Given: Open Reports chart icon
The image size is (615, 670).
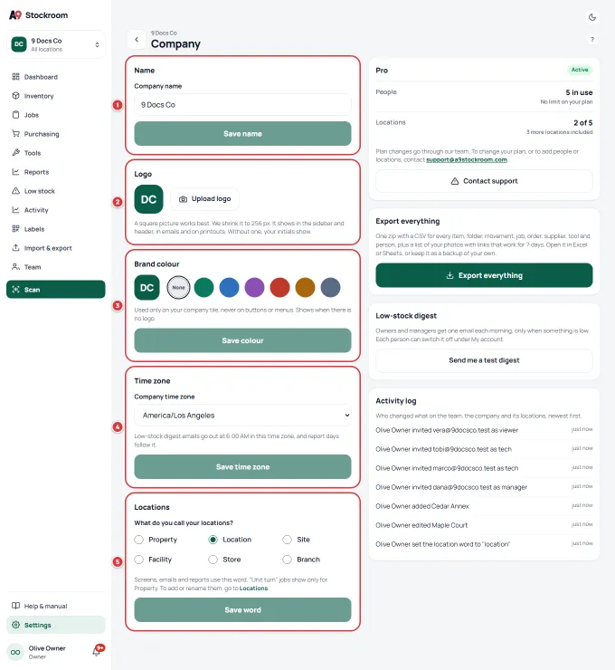Looking at the screenshot, I should 15,172.
